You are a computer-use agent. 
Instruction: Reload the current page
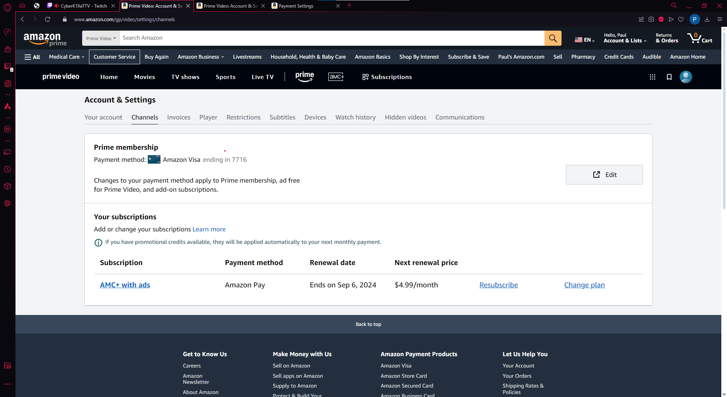coord(47,19)
